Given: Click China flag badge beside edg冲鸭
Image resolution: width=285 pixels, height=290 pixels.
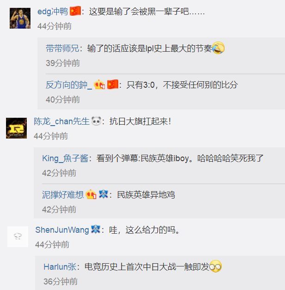Looking at the screenshot, I should click(x=75, y=11).
